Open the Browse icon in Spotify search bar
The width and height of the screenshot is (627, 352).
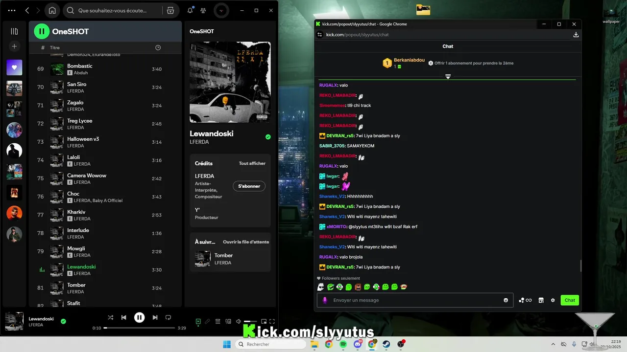click(x=170, y=10)
